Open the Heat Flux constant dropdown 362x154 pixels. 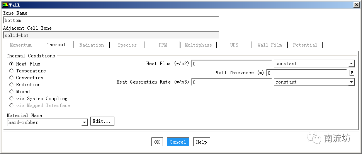[x=314, y=64]
